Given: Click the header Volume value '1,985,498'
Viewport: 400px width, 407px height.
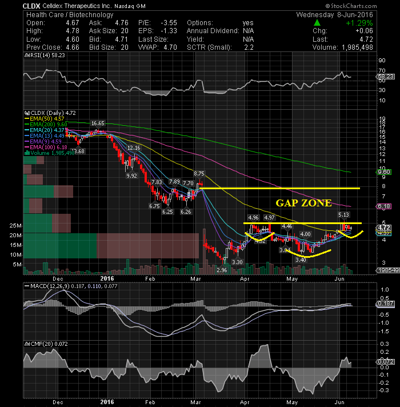Looking at the screenshot, I should coord(357,47).
